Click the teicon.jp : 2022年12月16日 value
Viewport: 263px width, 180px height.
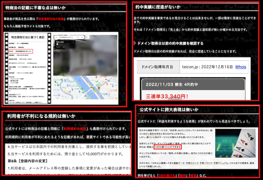click(x=207, y=67)
